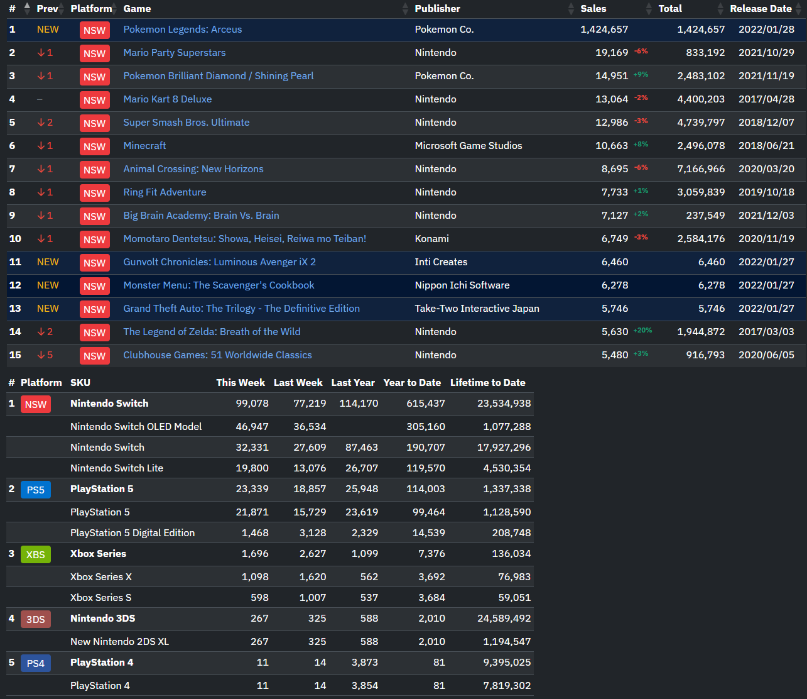This screenshot has height=699, width=807.
Task: Sort the table by Total column
Action: point(670,9)
